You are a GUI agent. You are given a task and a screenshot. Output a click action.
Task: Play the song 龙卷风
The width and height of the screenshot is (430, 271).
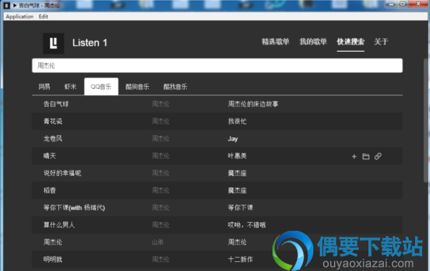point(53,139)
